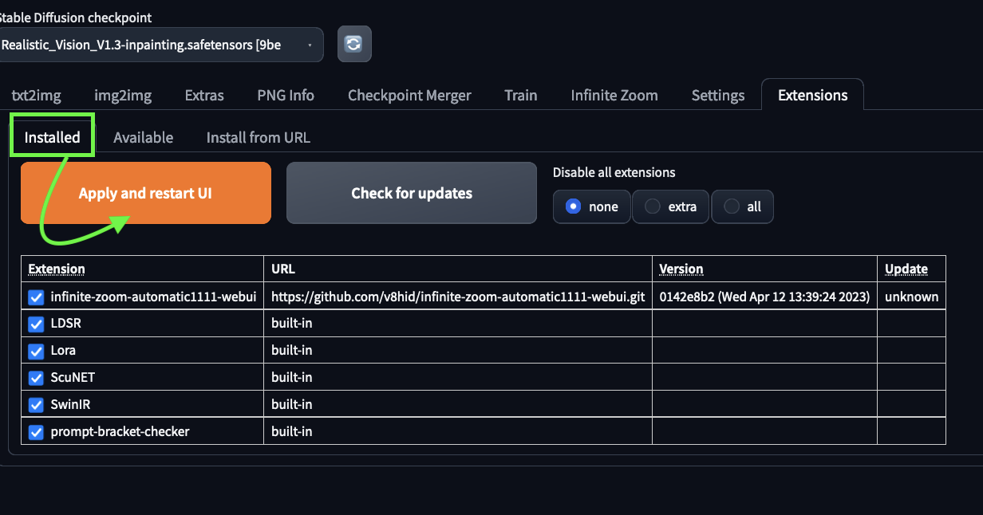Select the "extra" disable option
983x515 pixels.
(x=651, y=206)
